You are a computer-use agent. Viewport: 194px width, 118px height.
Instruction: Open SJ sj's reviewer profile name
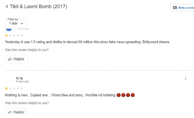point(19,78)
